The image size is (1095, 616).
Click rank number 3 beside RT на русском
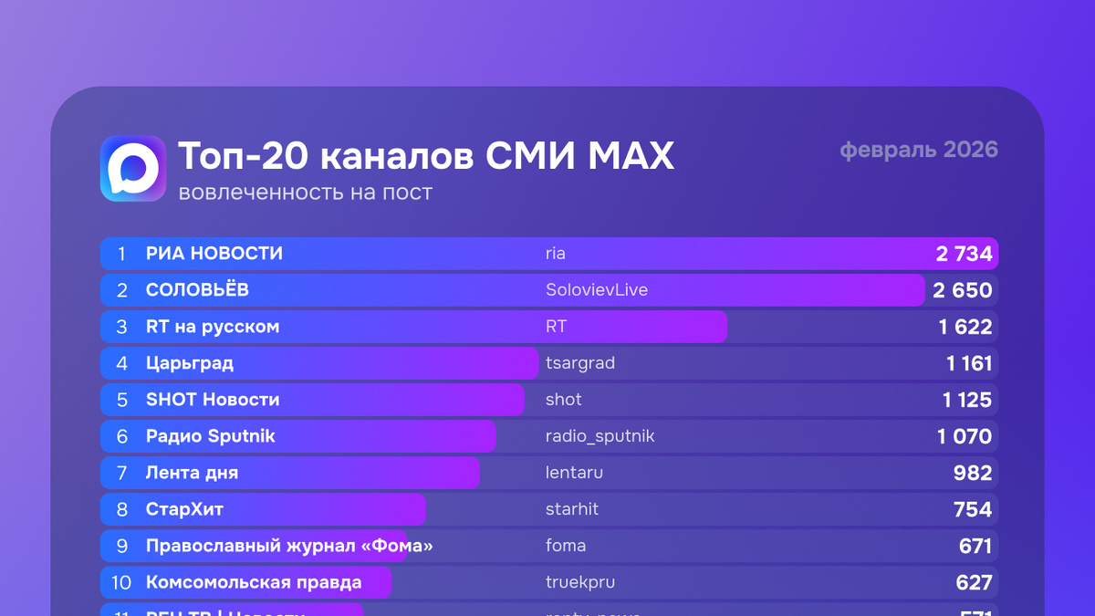pos(122,327)
